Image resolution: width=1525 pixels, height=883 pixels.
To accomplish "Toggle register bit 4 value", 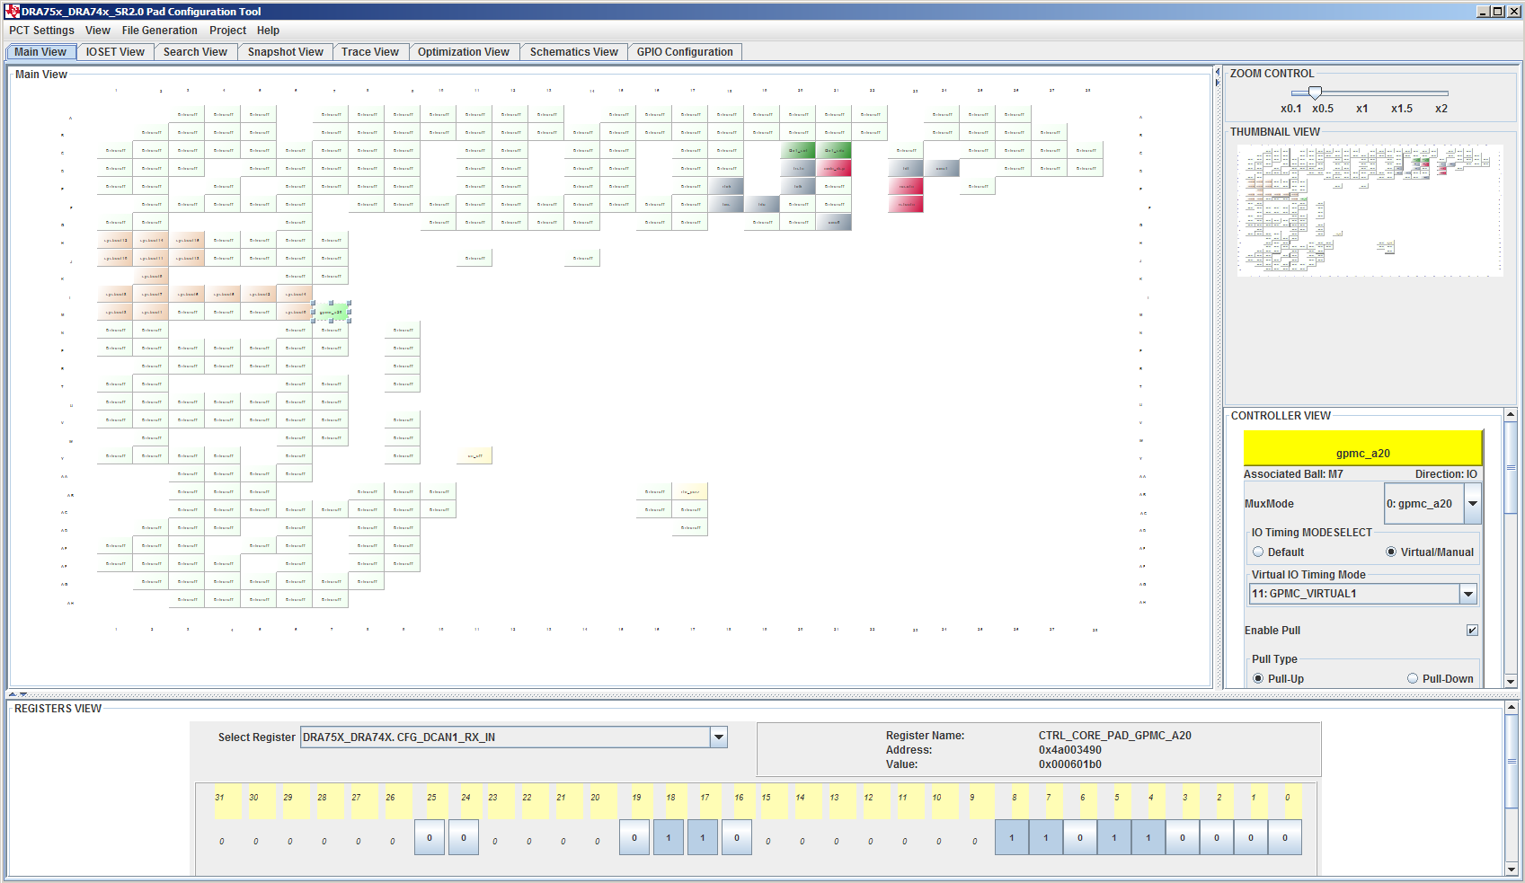I will coord(1148,837).
